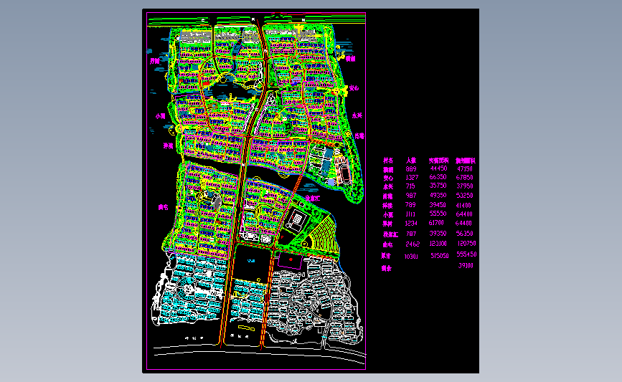Click the value 715 in the table
This screenshot has width=622, height=382.
(x=410, y=186)
